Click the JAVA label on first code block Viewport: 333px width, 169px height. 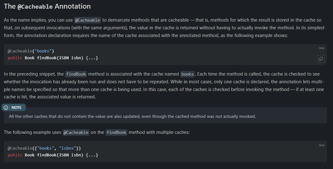click(321, 48)
